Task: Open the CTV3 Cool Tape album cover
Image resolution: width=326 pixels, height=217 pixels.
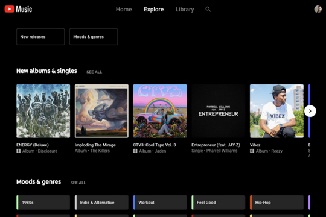Action: pyautogui.click(x=160, y=111)
